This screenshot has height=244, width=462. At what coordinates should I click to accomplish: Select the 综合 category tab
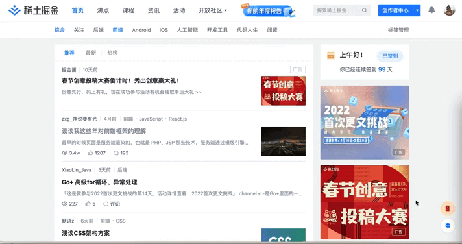[x=59, y=30]
